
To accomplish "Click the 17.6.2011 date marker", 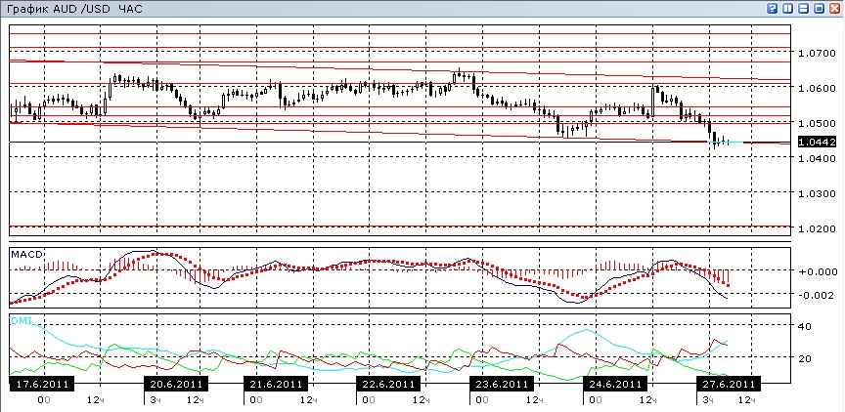I will pos(41,384).
